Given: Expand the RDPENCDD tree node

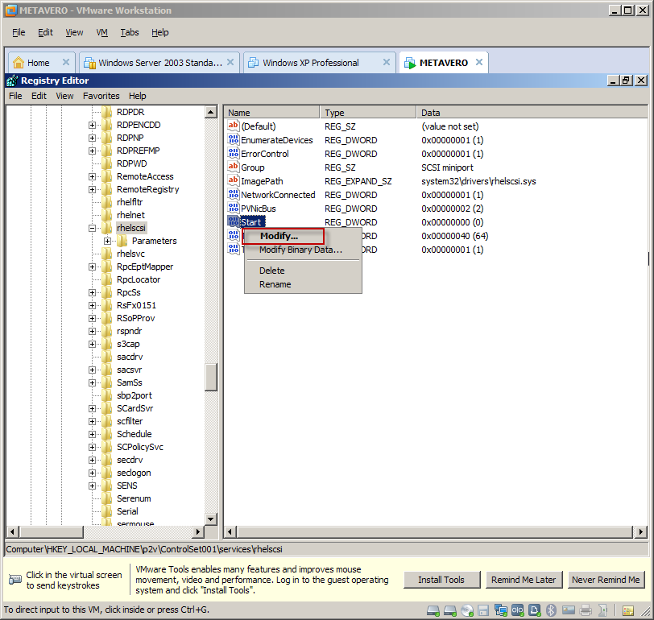Looking at the screenshot, I should [92, 125].
